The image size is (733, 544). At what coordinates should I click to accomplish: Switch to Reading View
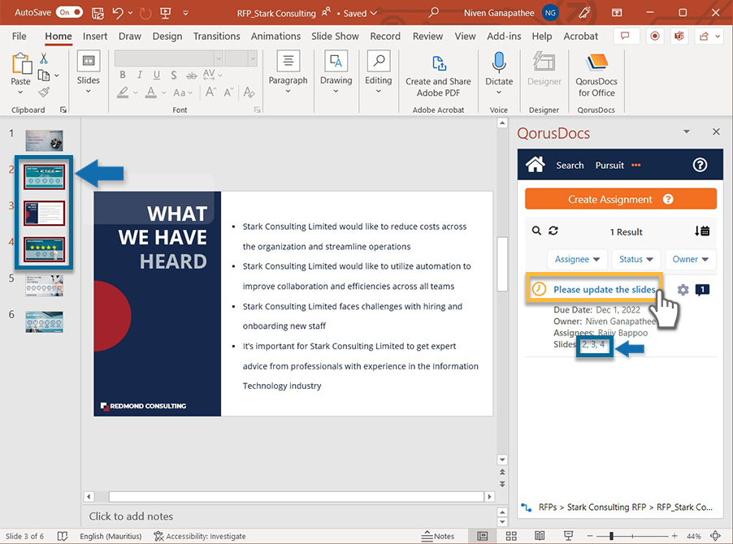click(x=540, y=536)
